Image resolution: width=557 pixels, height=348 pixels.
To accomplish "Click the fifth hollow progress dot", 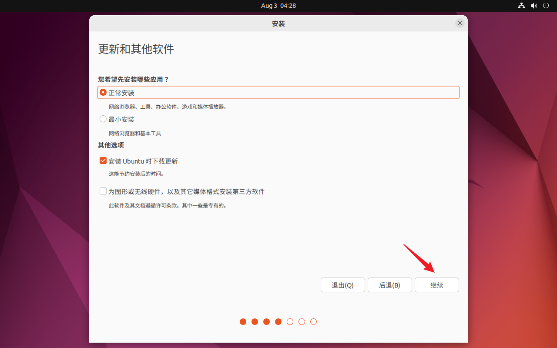I will point(290,321).
